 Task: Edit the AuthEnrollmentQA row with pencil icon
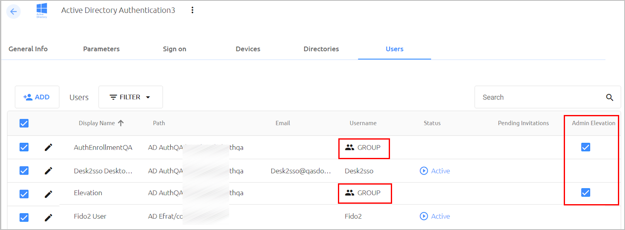click(49, 147)
